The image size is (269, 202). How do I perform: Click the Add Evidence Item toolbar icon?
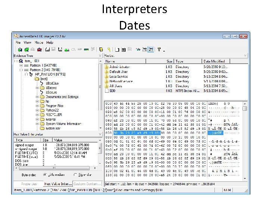point(20,50)
